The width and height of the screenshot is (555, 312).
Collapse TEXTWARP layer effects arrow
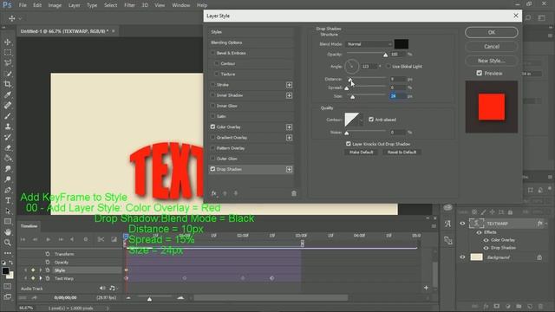(x=546, y=224)
